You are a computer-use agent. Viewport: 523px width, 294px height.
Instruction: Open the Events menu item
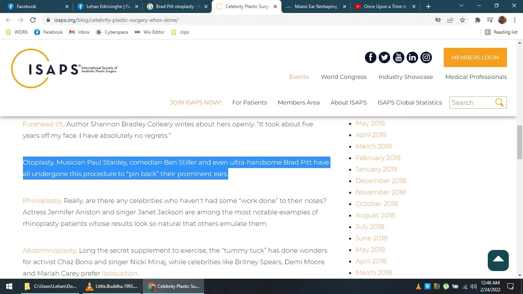299,77
